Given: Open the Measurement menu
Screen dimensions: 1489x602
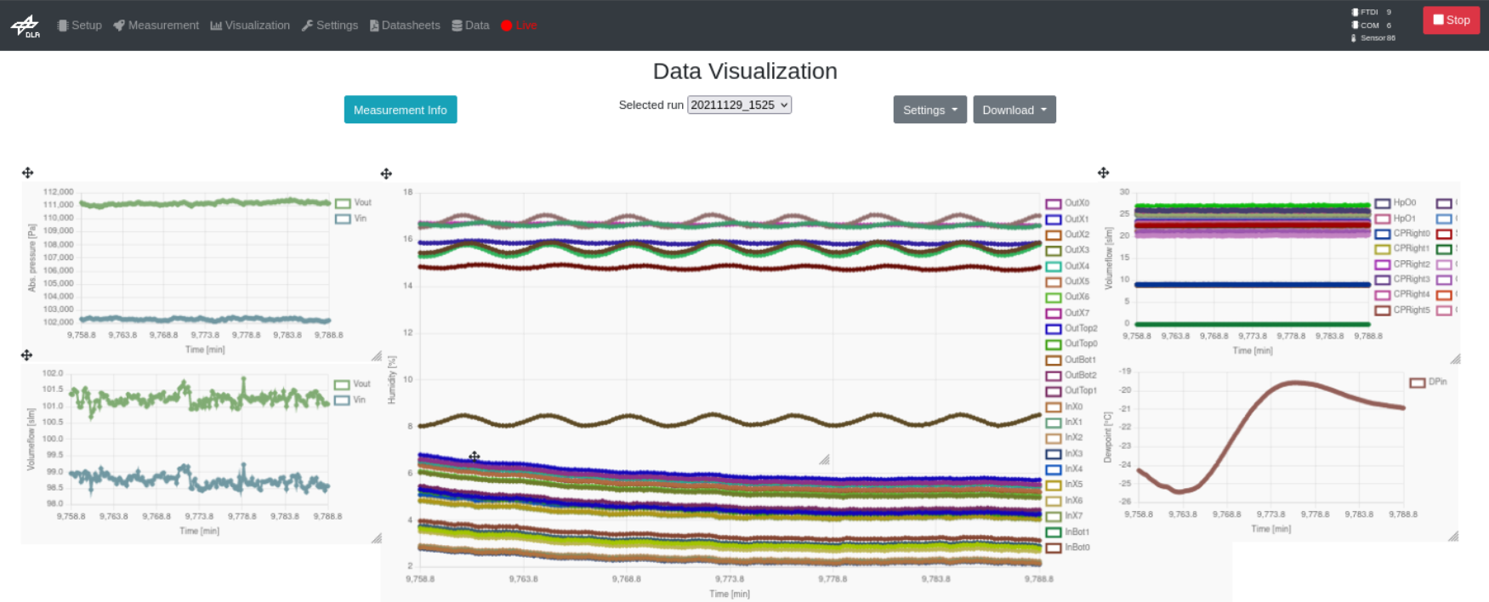Looking at the screenshot, I should (x=156, y=26).
